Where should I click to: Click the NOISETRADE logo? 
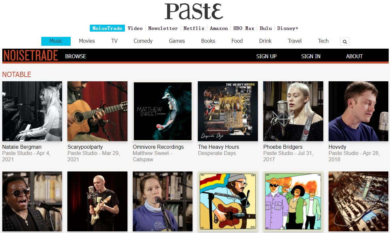click(31, 55)
